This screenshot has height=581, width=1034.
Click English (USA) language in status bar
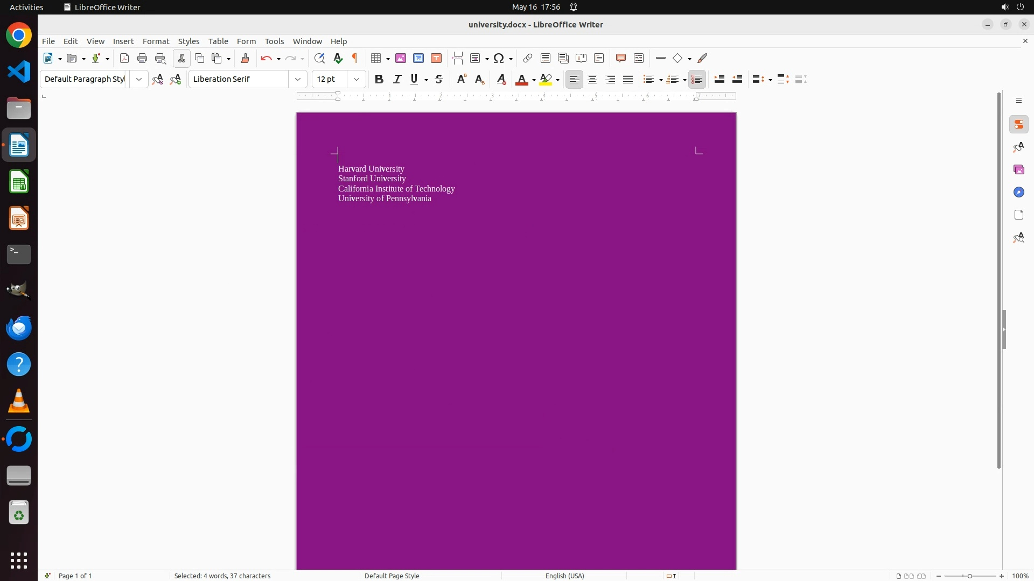pos(564,576)
